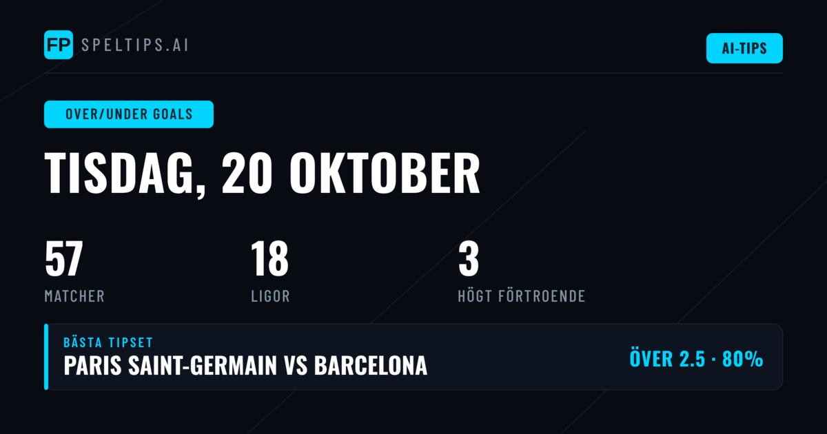
Task: Click the 57 matches count
Action: coord(63,259)
